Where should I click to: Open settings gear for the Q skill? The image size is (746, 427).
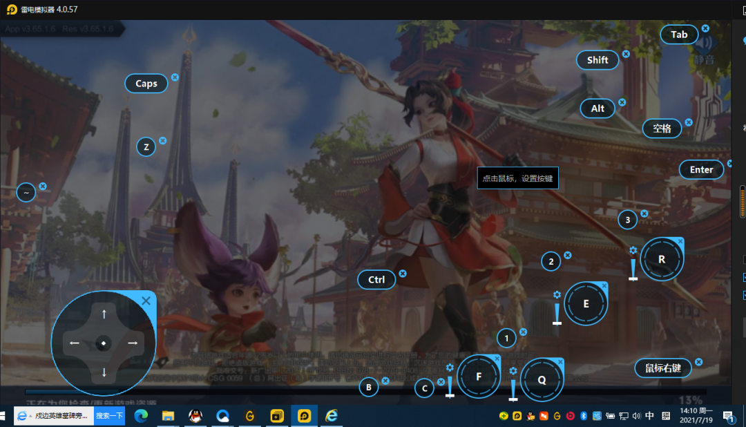coord(513,371)
